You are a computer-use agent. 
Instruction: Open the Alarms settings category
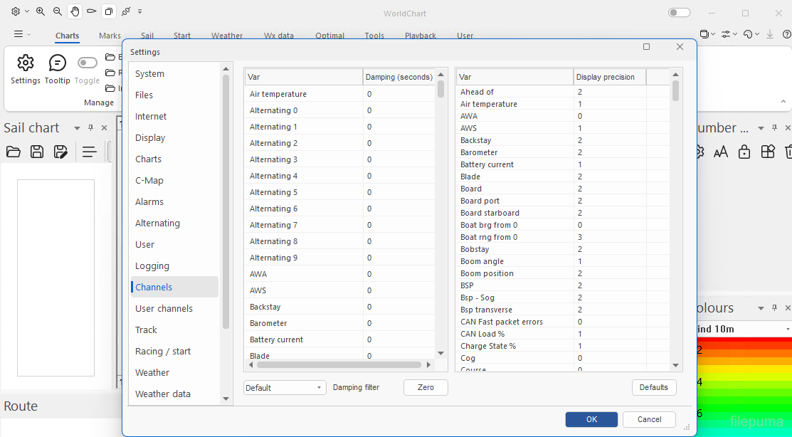(149, 201)
